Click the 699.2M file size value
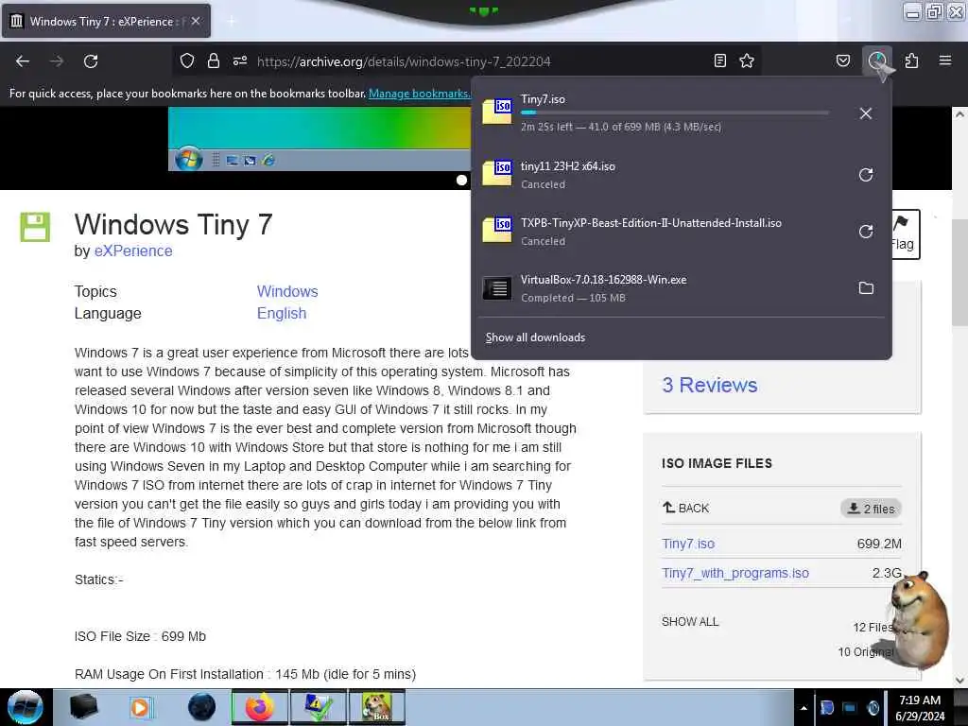Screen dimensions: 968x726 pyautogui.click(x=879, y=544)
